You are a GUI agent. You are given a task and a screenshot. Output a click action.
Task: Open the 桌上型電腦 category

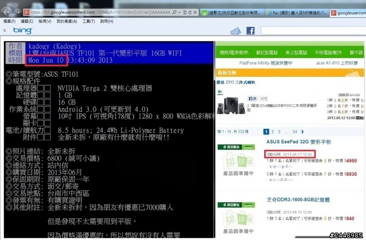pyautogui.click(x=296, y=53)
